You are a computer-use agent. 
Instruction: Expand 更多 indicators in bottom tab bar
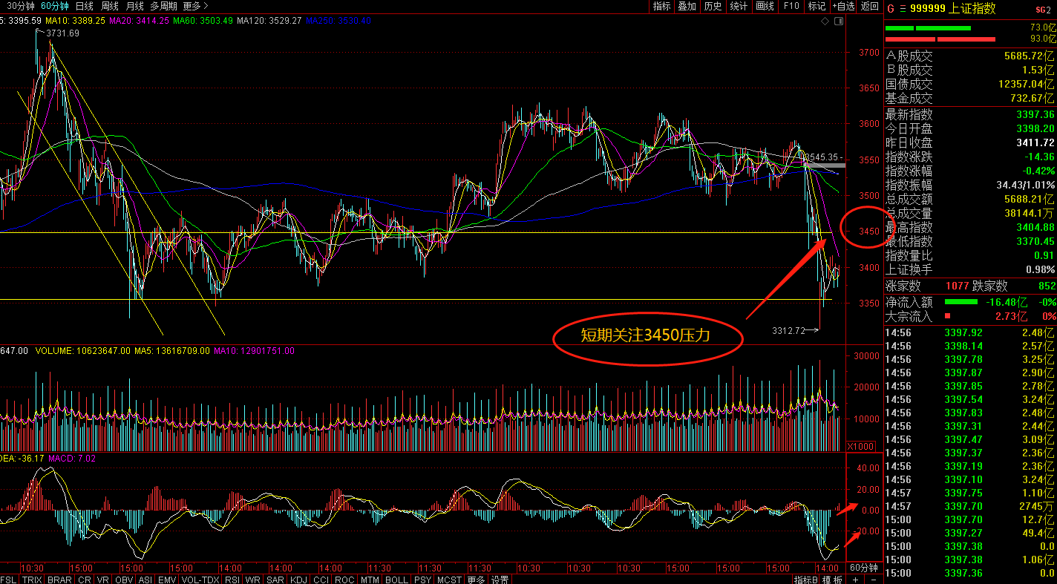[x=476, y=579]
